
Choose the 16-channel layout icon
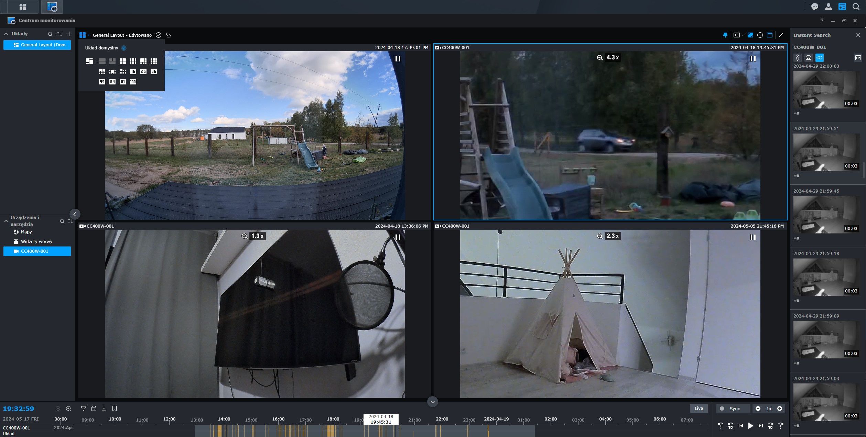[133, 71]
